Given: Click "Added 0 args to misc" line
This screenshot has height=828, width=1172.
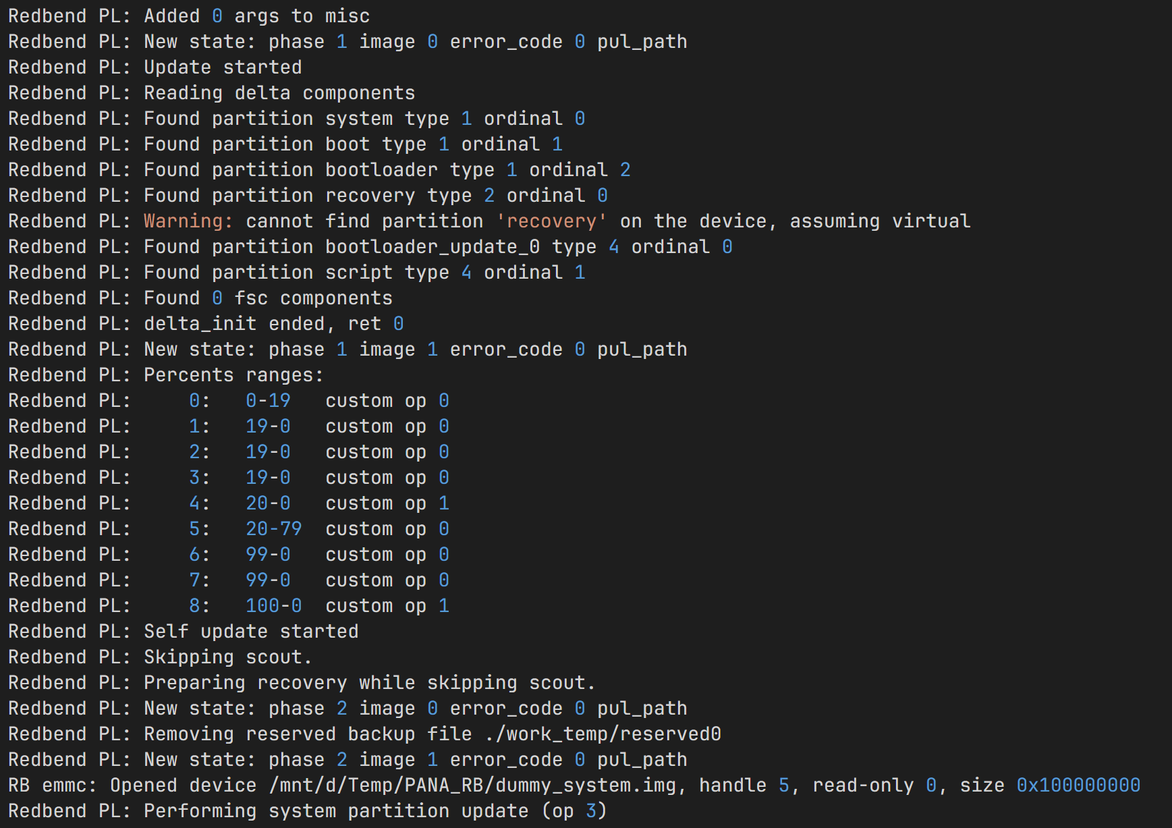Looking at the screenshot, I should point(256,16).
